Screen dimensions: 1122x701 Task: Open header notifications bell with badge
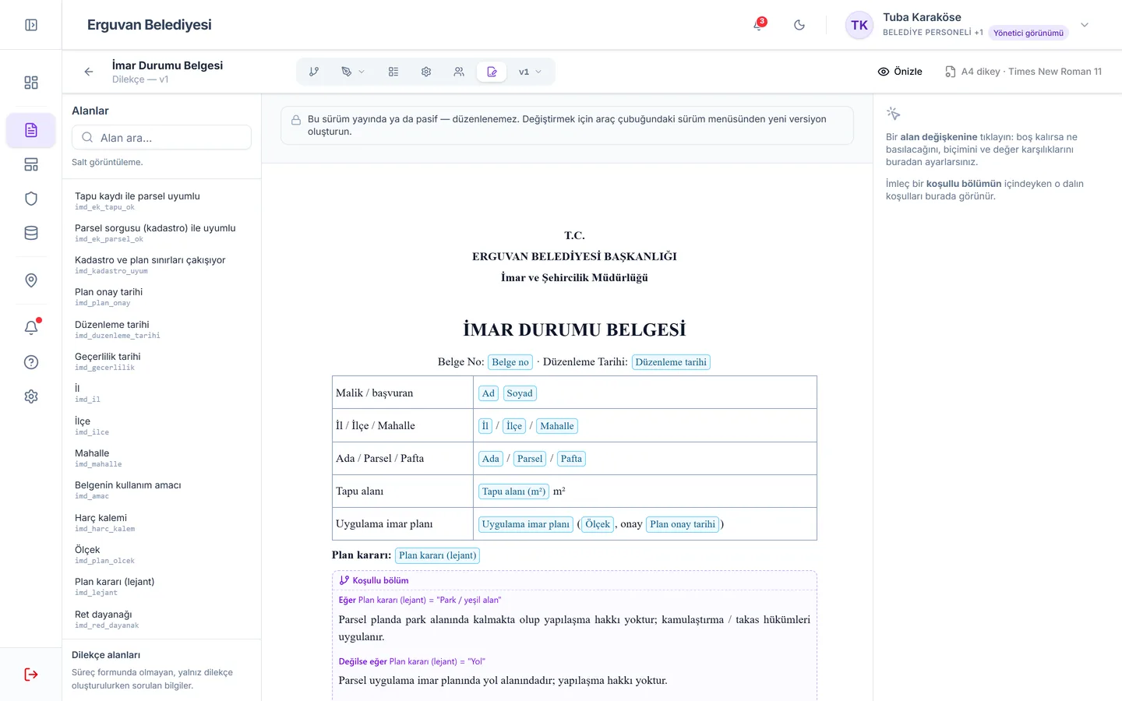point(758,25)
